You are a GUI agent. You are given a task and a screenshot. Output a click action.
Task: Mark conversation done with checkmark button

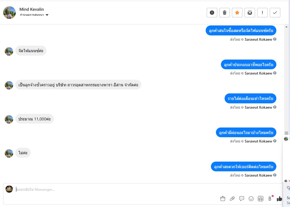pyautogui.click(x=275, y=13)
